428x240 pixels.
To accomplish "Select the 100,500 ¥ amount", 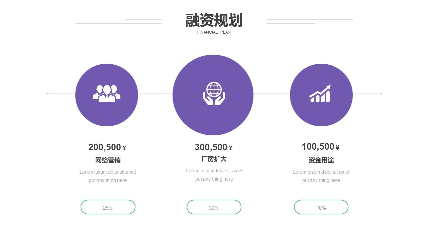I will (x=321, y=147).
